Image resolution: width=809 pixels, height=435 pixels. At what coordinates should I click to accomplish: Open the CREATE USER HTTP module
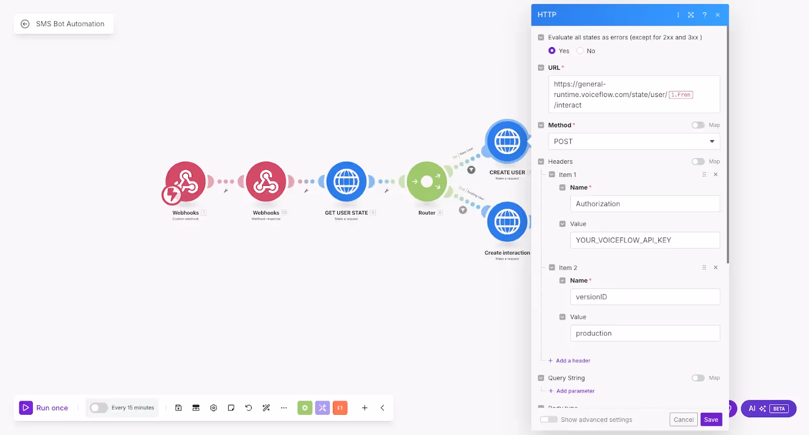click(x=507, y=141)
